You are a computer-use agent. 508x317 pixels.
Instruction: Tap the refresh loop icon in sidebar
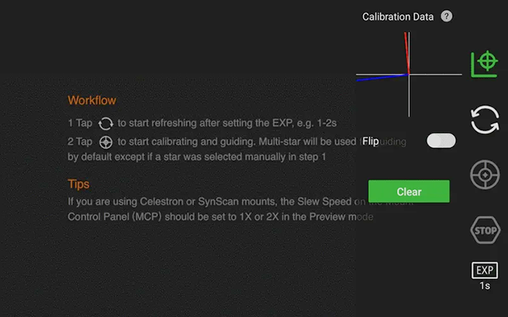pyautogui.click(x=485, y=120)
